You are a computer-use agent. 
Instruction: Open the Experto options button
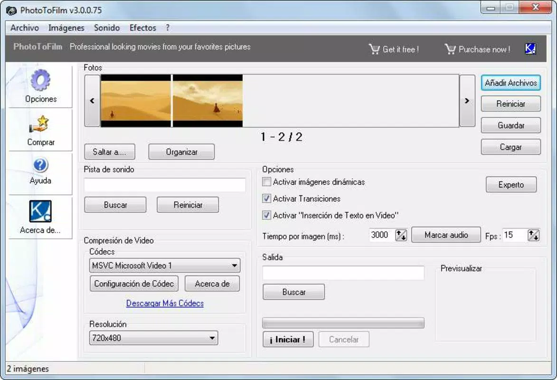click(x=511, y=184)
